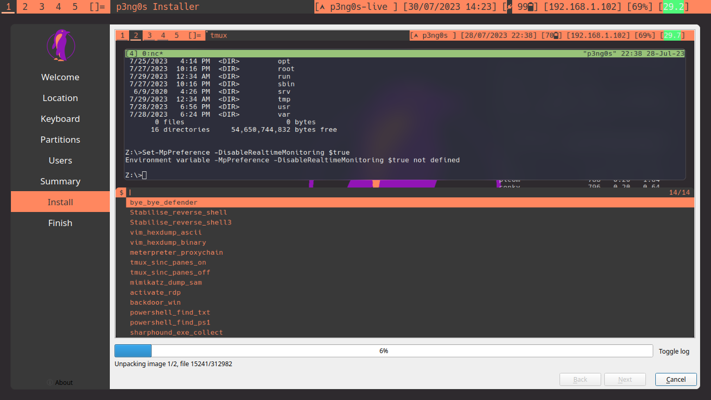Viewport: 711px width, 400px height.
Task: Click the battery icon in top status bar
Action: (531, 7)
